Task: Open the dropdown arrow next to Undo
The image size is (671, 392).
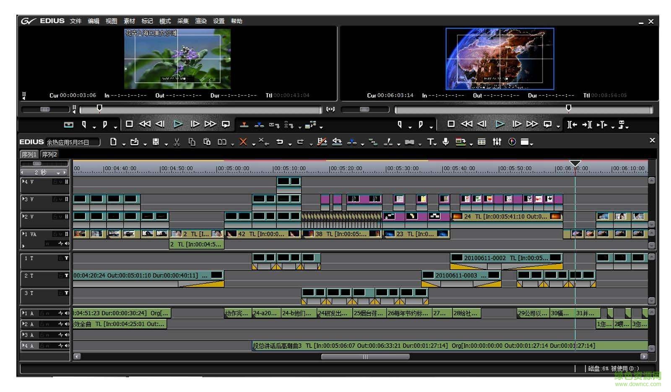Action: [289, 143]
